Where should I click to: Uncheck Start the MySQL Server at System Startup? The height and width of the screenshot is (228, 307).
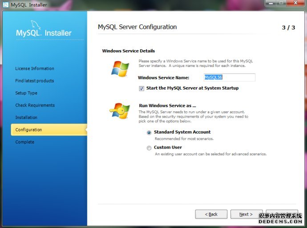coord(141,88)
